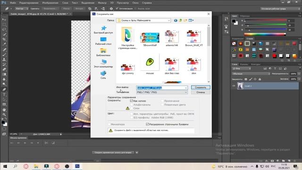Toggle the 'Альфа-каналы' checkbox
Viewport: 302px width, 170px height.
[x=132, y=105]
